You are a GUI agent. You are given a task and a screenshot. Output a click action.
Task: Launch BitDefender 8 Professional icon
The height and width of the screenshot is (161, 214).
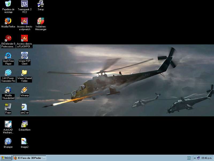click(8, 38)
